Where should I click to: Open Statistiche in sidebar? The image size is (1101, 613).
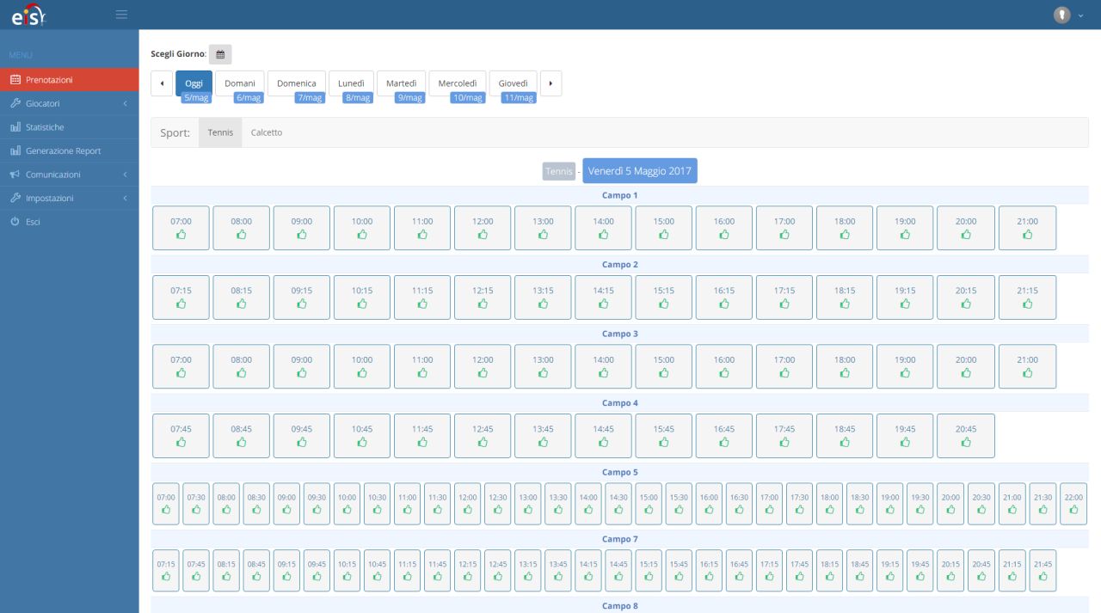[x=69, y=127]
